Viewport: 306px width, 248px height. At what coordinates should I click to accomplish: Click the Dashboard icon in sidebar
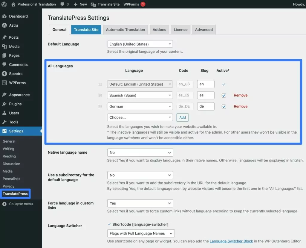pyautogui.click(x=4, y=16)
